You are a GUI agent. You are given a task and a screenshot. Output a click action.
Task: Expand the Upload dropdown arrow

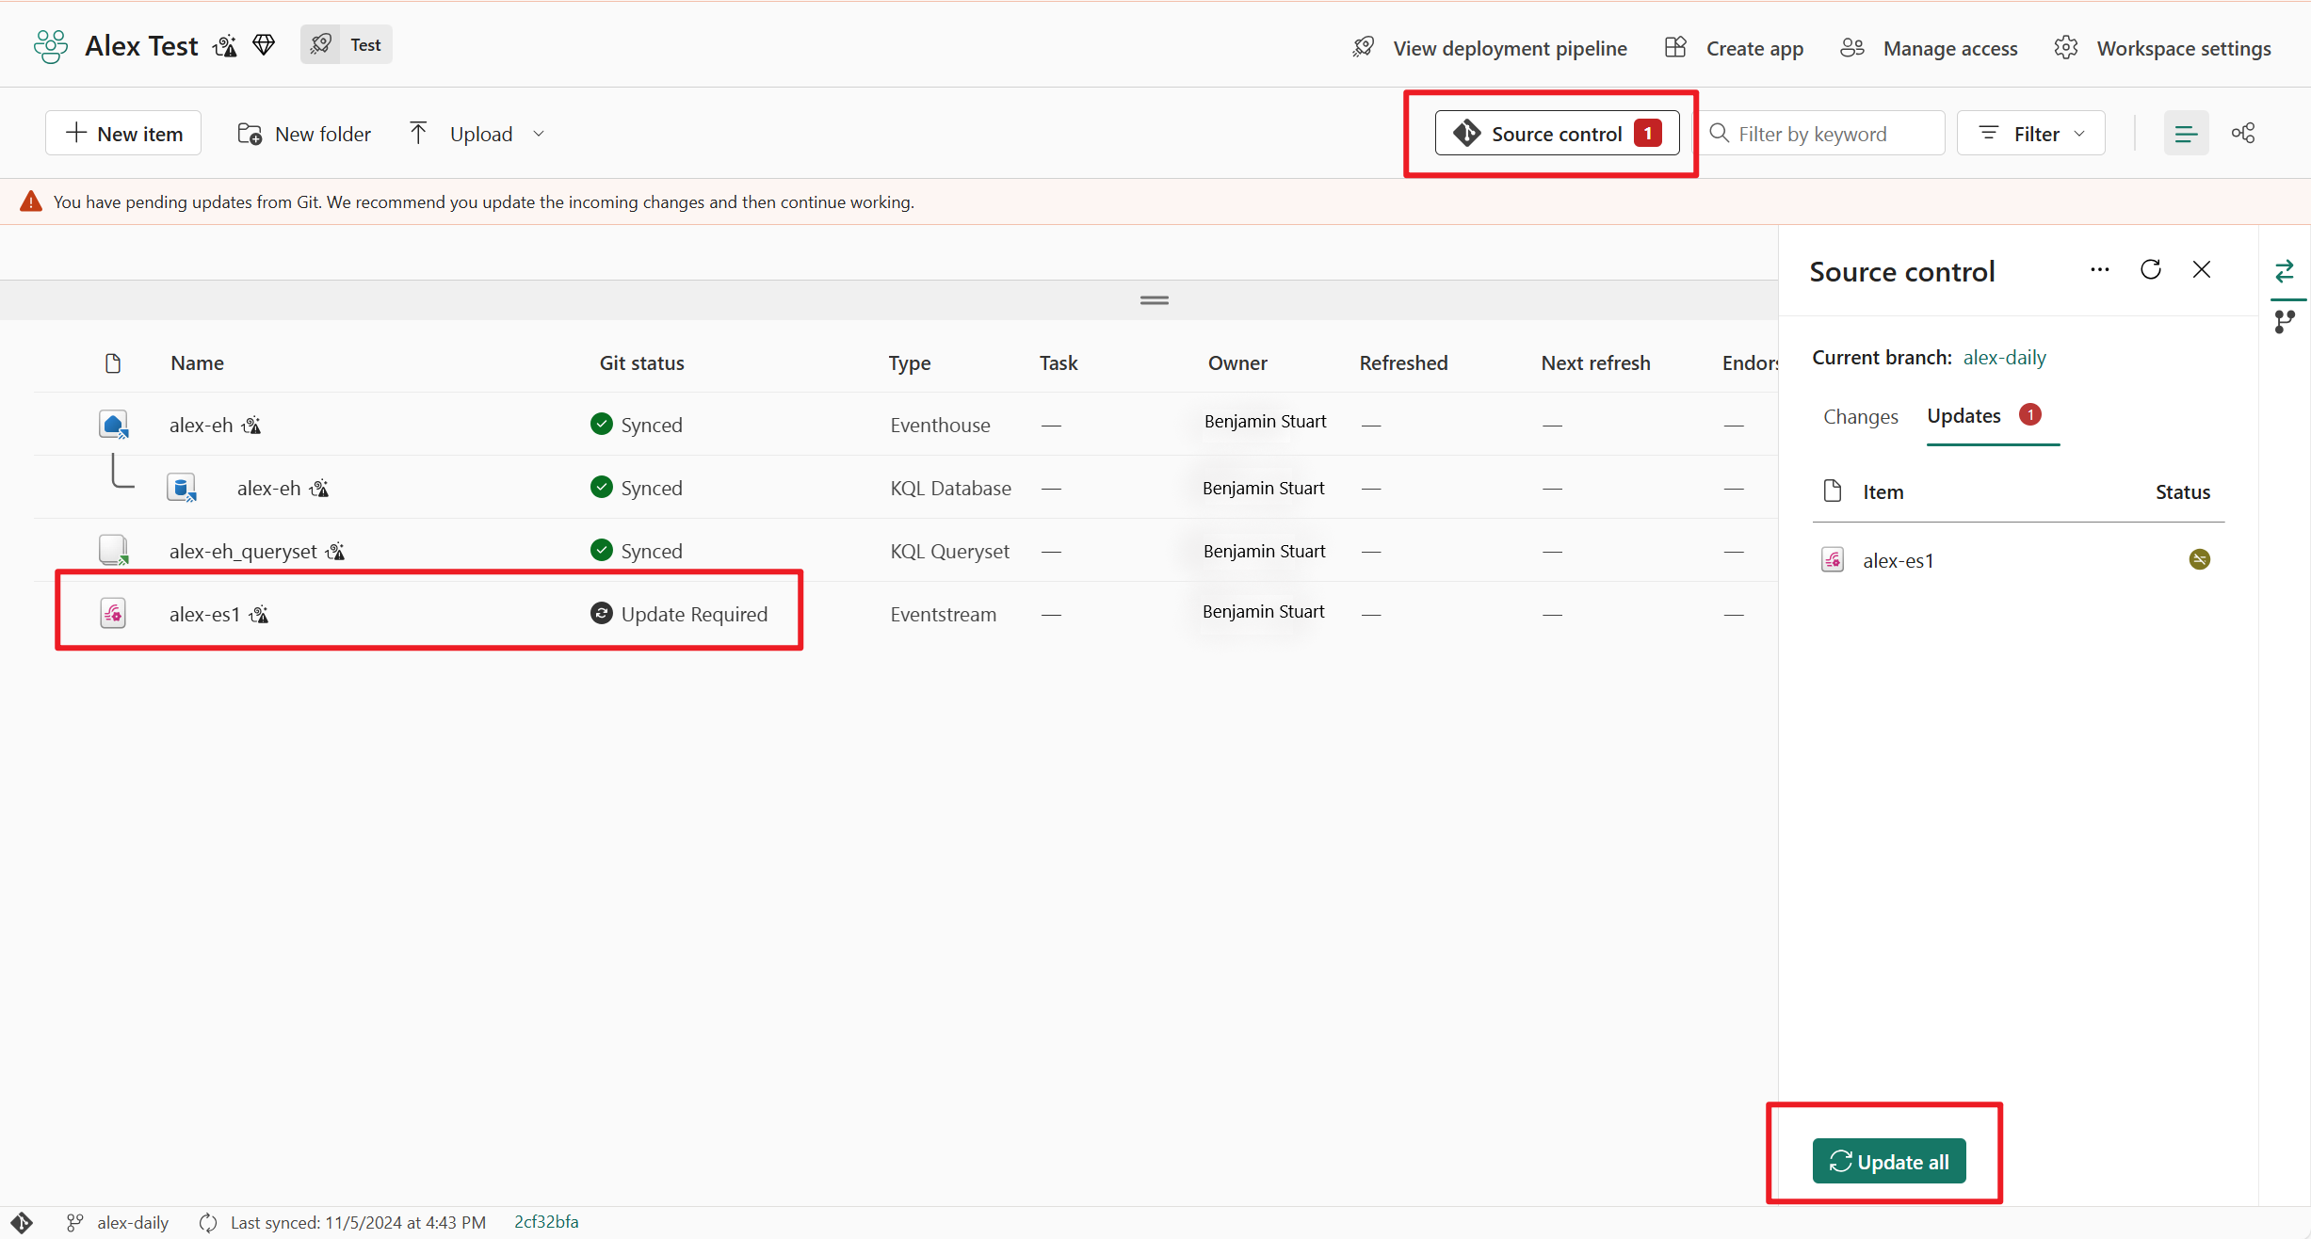(x=538, y=134)
